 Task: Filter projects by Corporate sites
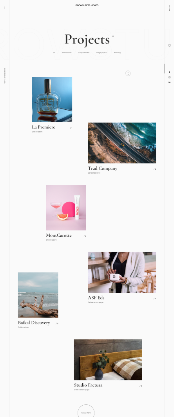point(84,53)
